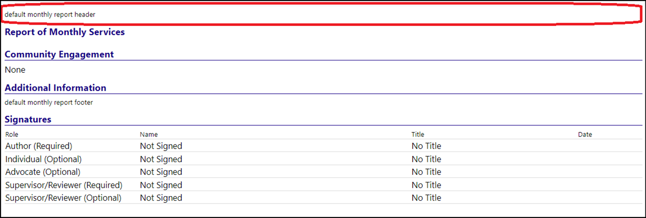
Task: Click the Date column header
Action: [585, 135]
